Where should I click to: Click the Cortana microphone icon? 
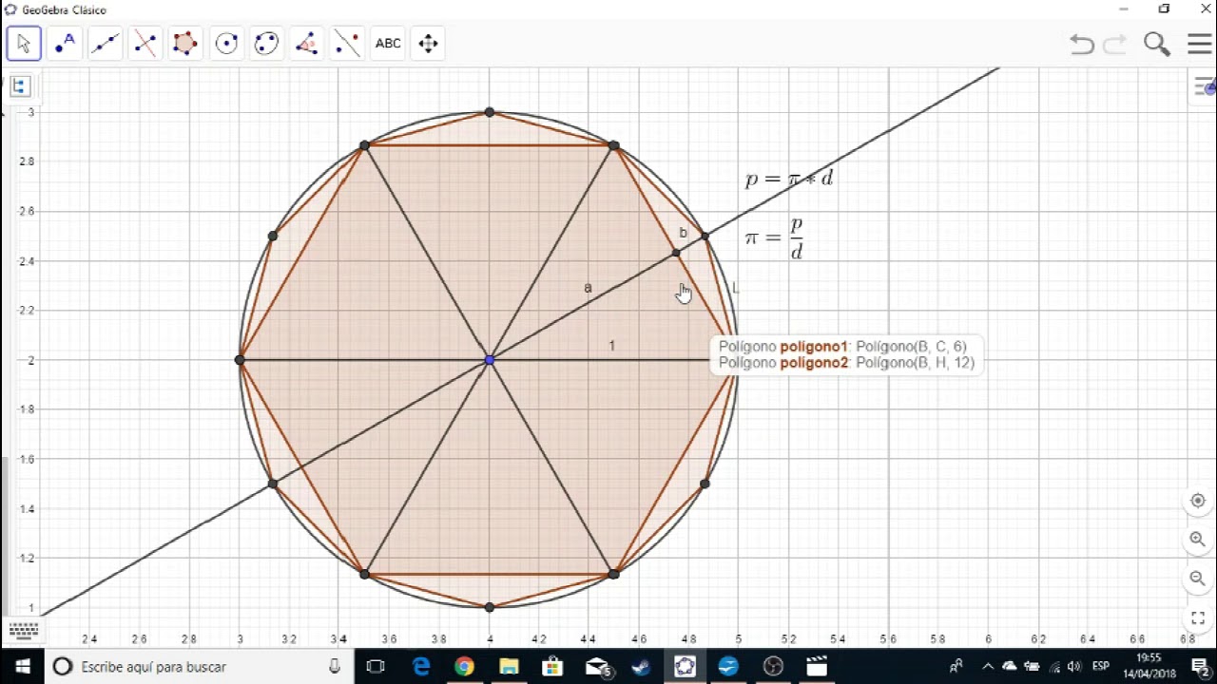[335, 667]
